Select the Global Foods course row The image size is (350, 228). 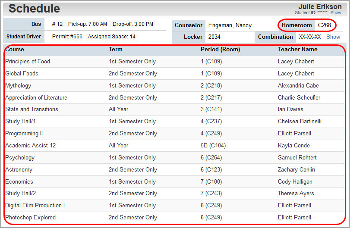click(x=22, y=74)
